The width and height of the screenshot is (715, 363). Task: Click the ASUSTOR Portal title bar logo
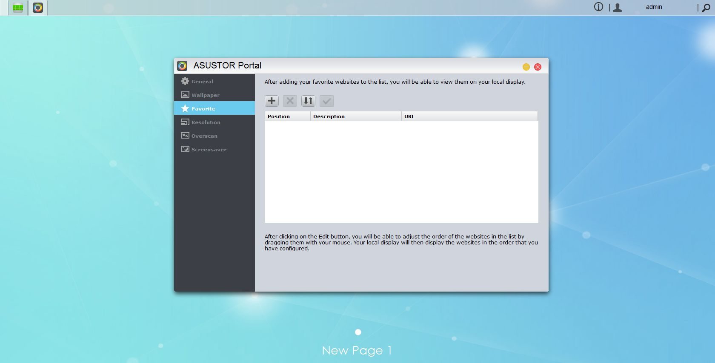pos(182,65)
